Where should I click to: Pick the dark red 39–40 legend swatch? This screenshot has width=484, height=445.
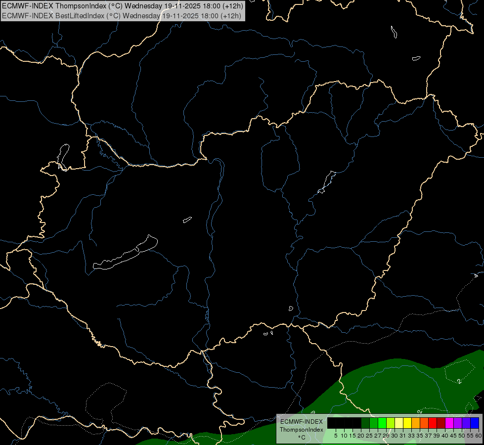pos(441,423)
